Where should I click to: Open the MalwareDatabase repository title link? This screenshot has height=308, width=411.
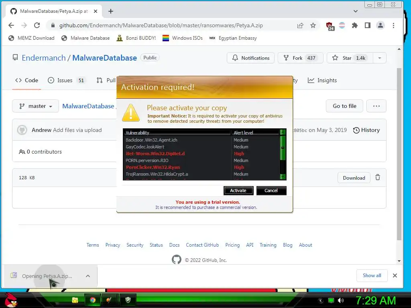pos(104,58)
